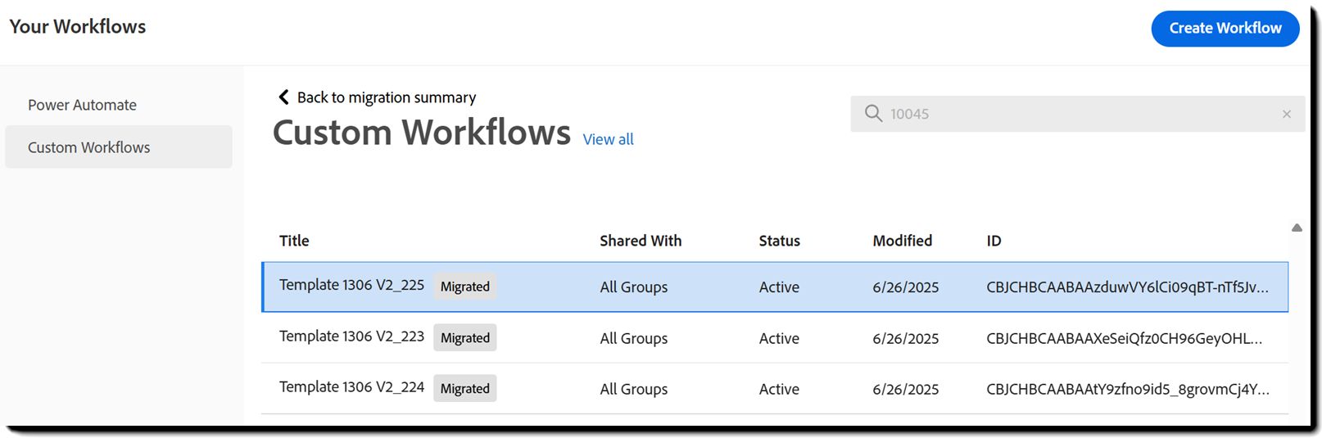Click All Groups in the V2_223 row
This screenshot has width=1322, height=438.
pos(633,338)
